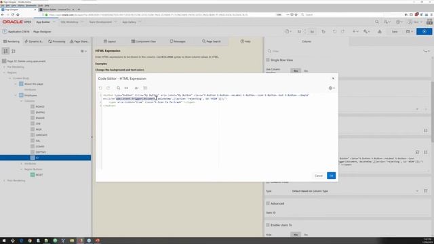Open the Team Development menu
Image resolution: width=434 pixels, height=244 pixels.
tap(102, 22)
